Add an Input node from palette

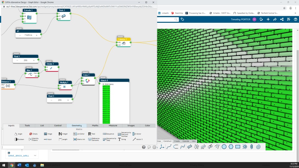coord(48,139)
